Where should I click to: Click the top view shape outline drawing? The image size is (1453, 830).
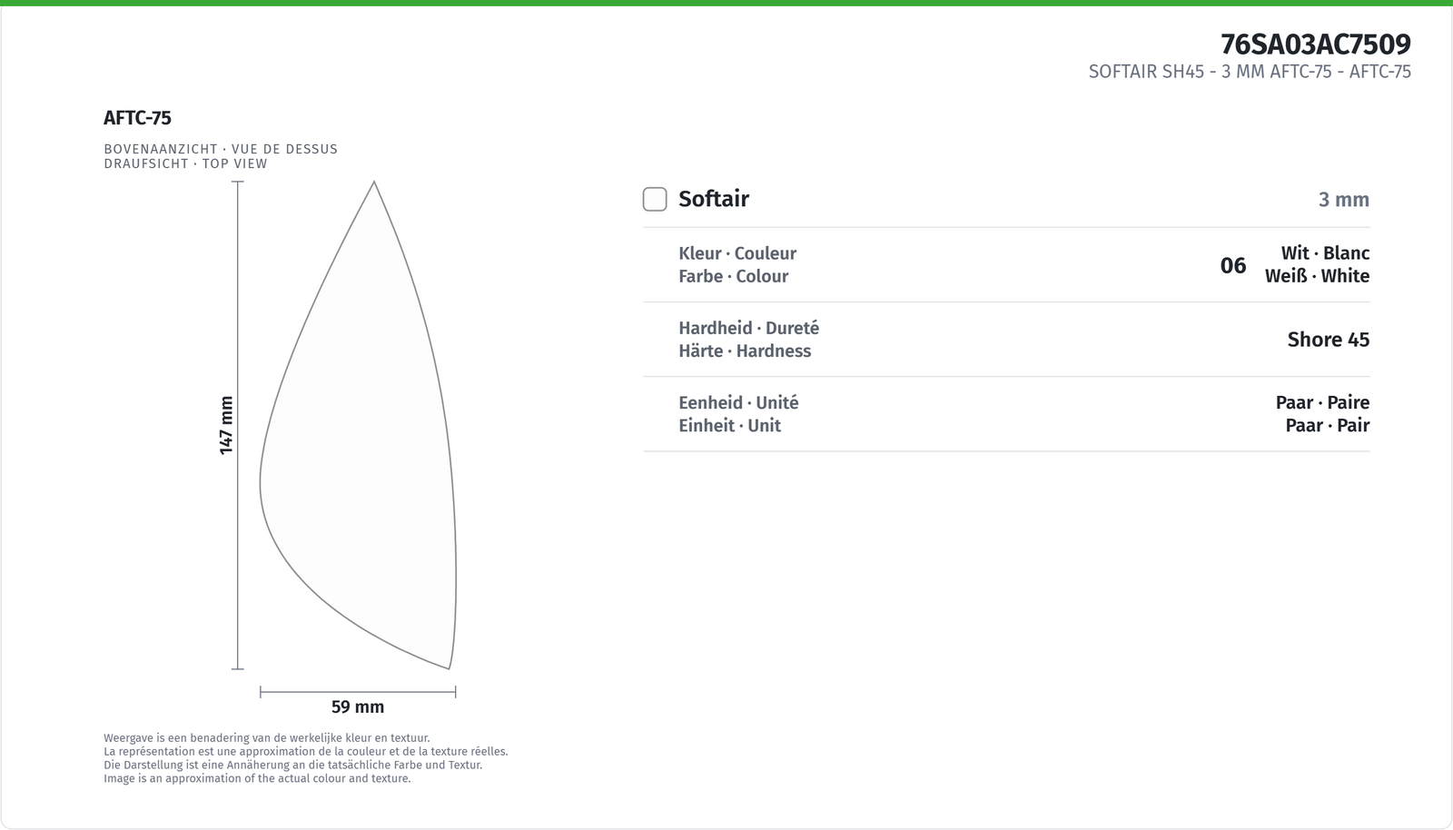pos(358,425)
